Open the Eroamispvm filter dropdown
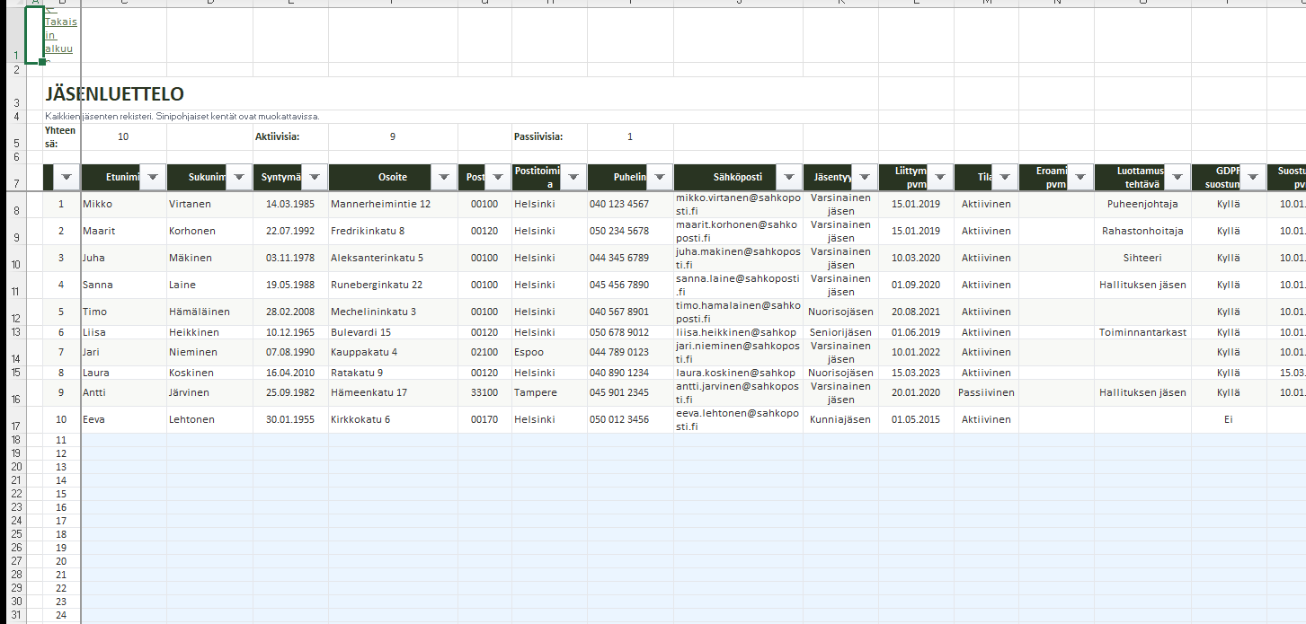This screenshot has width=1306, height=624. point(1079,178)
